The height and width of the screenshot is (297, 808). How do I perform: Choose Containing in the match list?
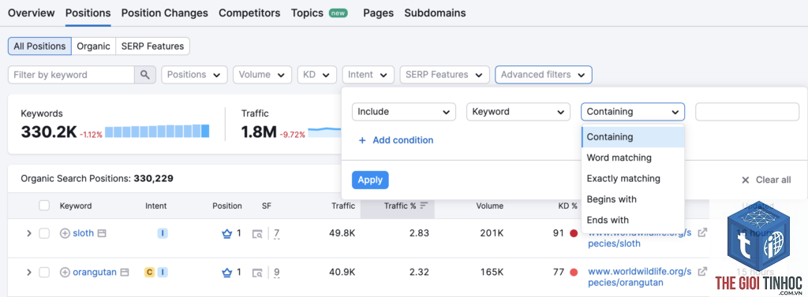(x=633, y=137)
